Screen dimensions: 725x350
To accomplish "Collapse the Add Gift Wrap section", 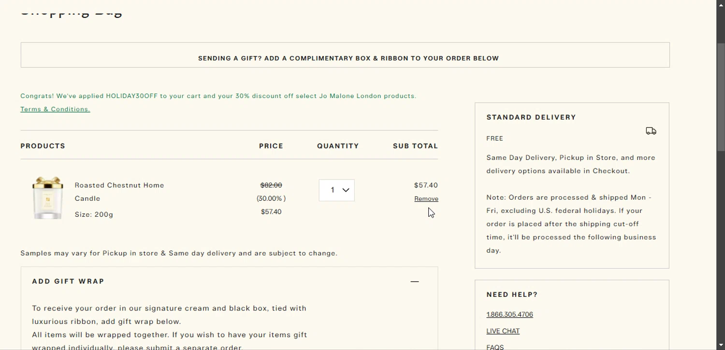I will (414, 281).
